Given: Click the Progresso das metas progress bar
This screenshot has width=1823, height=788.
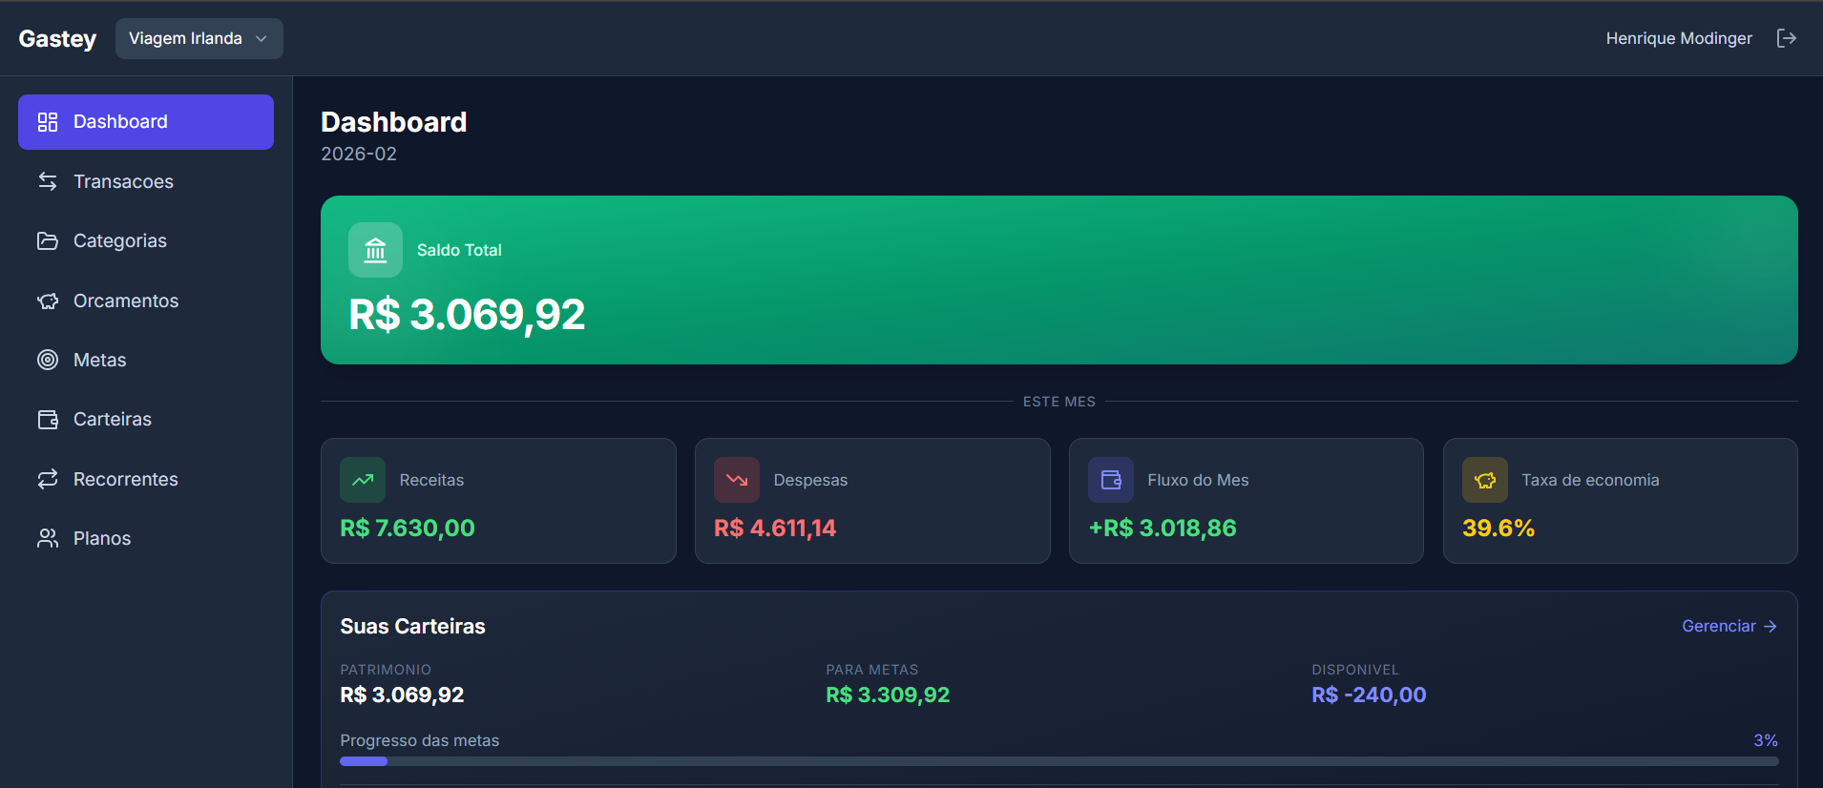Looking at the screenshot, I should click(1058, 761).
